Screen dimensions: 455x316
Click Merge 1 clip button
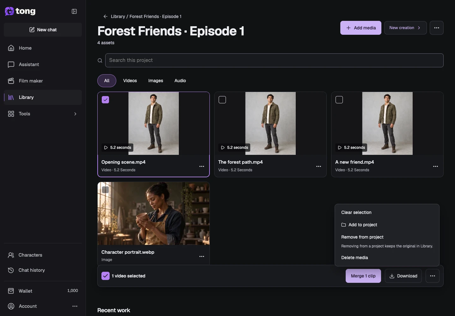363,276
